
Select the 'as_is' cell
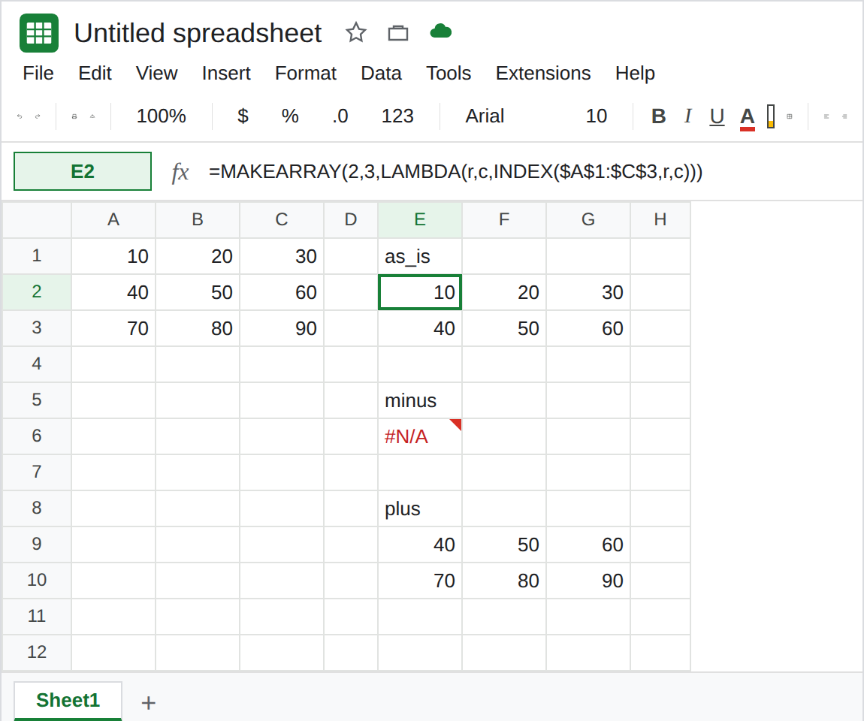click(x=420, y=256)
